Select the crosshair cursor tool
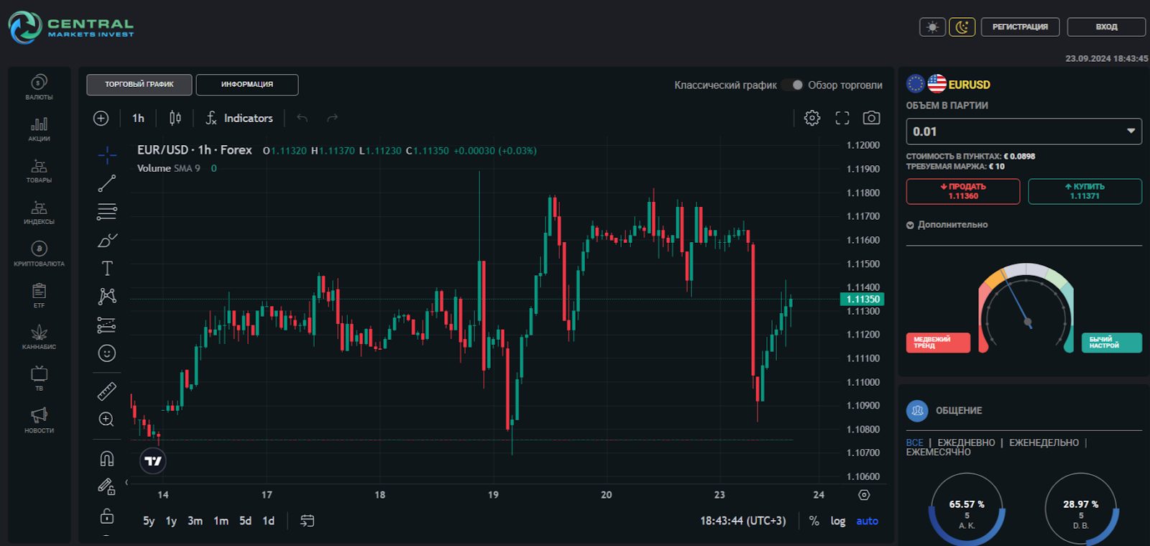Screen dimensions: 1150x546 [107, 154]
